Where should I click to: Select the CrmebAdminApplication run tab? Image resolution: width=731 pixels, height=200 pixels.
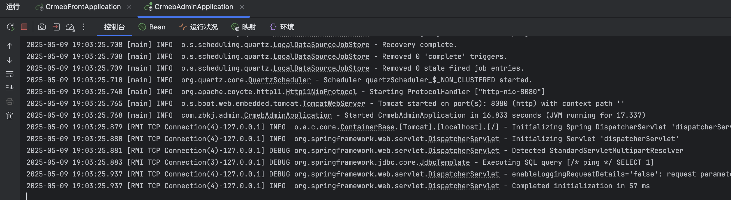tap(189, 7)
